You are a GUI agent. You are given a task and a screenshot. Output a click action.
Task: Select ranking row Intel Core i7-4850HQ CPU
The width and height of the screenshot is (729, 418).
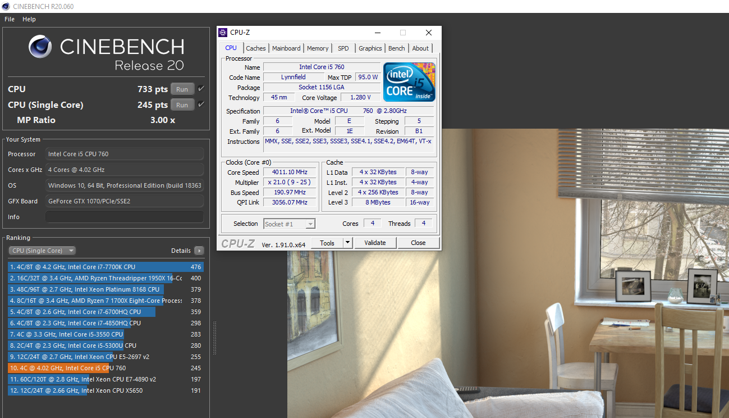[x=106, y=323]
